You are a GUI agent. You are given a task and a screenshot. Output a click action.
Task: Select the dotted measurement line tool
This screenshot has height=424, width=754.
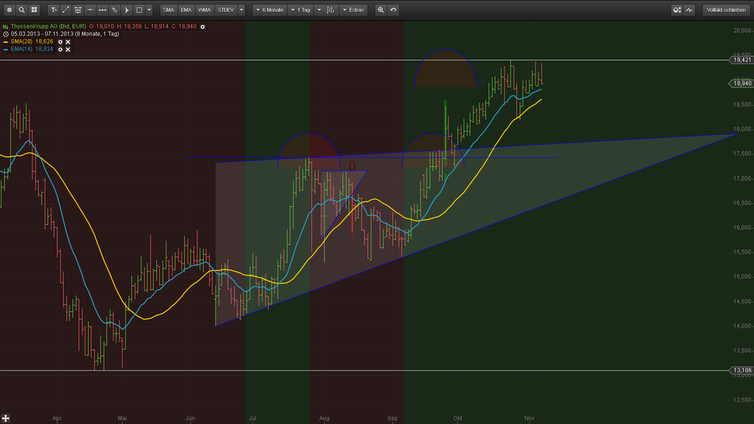point(102,10)
